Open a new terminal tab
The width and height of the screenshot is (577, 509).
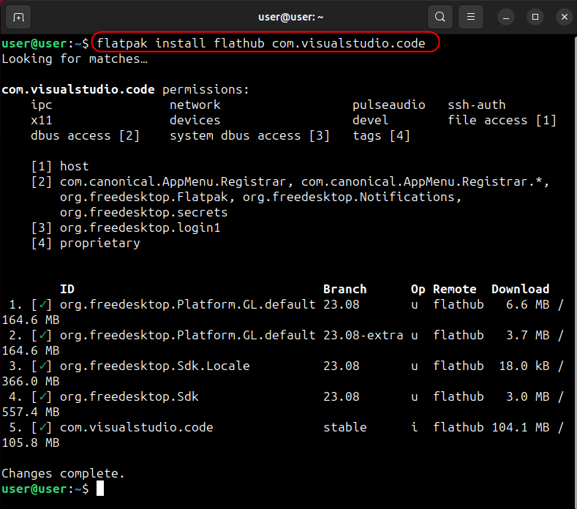point(18,16)
